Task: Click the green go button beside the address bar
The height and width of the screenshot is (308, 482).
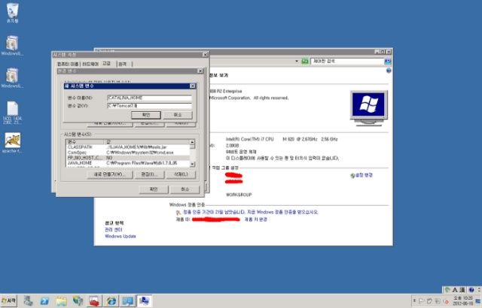Action: [304, 62]
